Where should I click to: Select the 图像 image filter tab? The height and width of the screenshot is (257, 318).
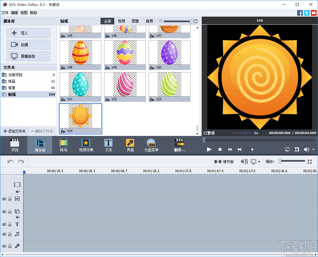(x=135, y=21)
